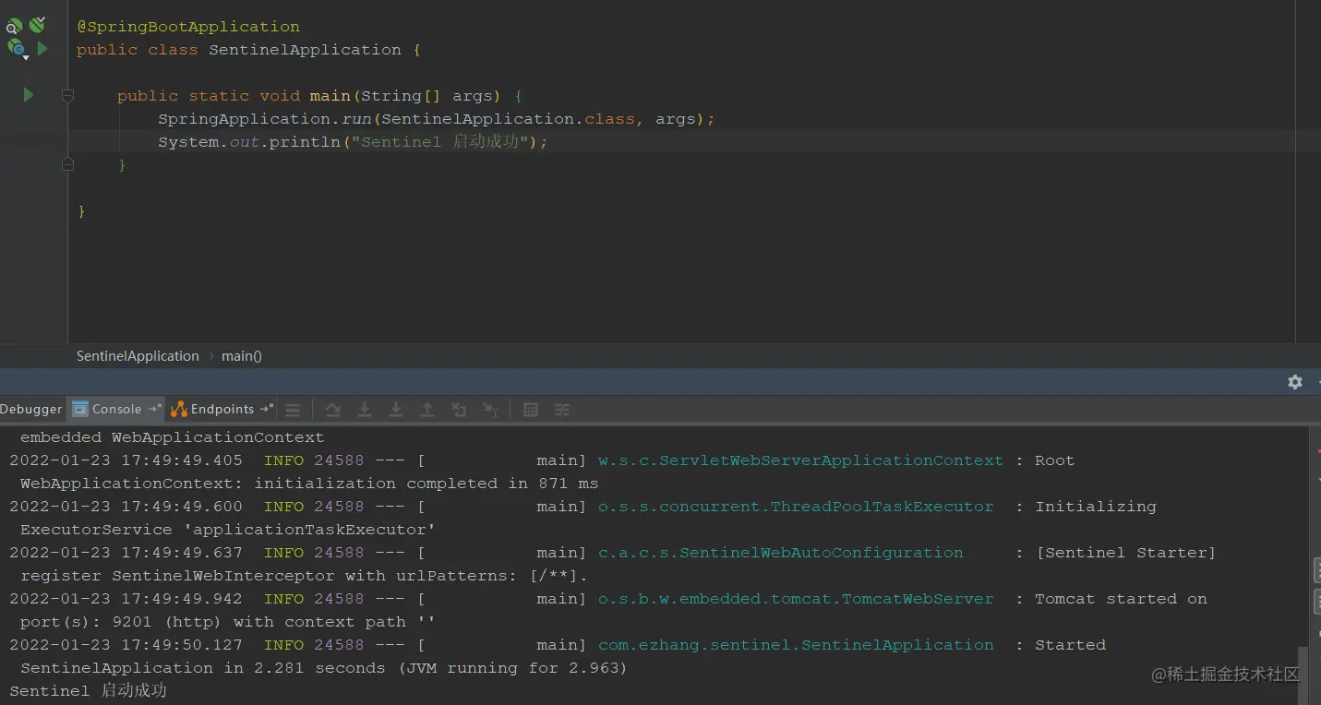
Task: Click fold end marker at main closing brace
Action: [67, 164]
